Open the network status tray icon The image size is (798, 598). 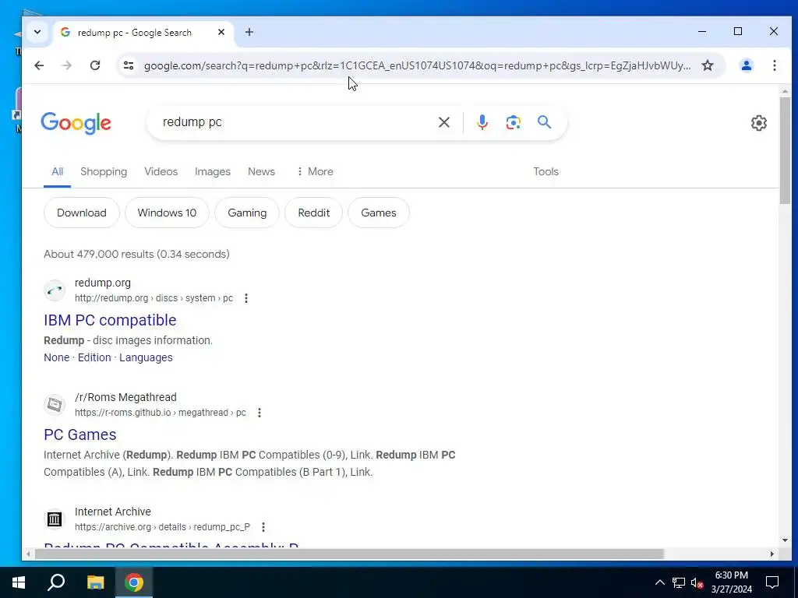coord(679,582)
